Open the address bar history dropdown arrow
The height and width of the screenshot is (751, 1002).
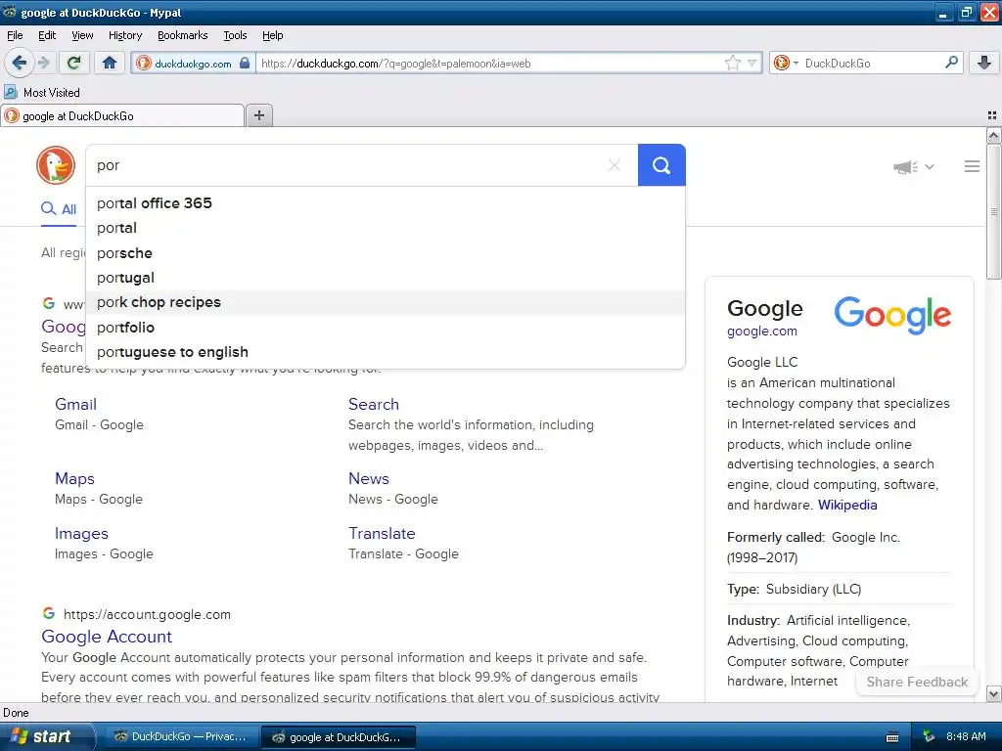(752, 63)
